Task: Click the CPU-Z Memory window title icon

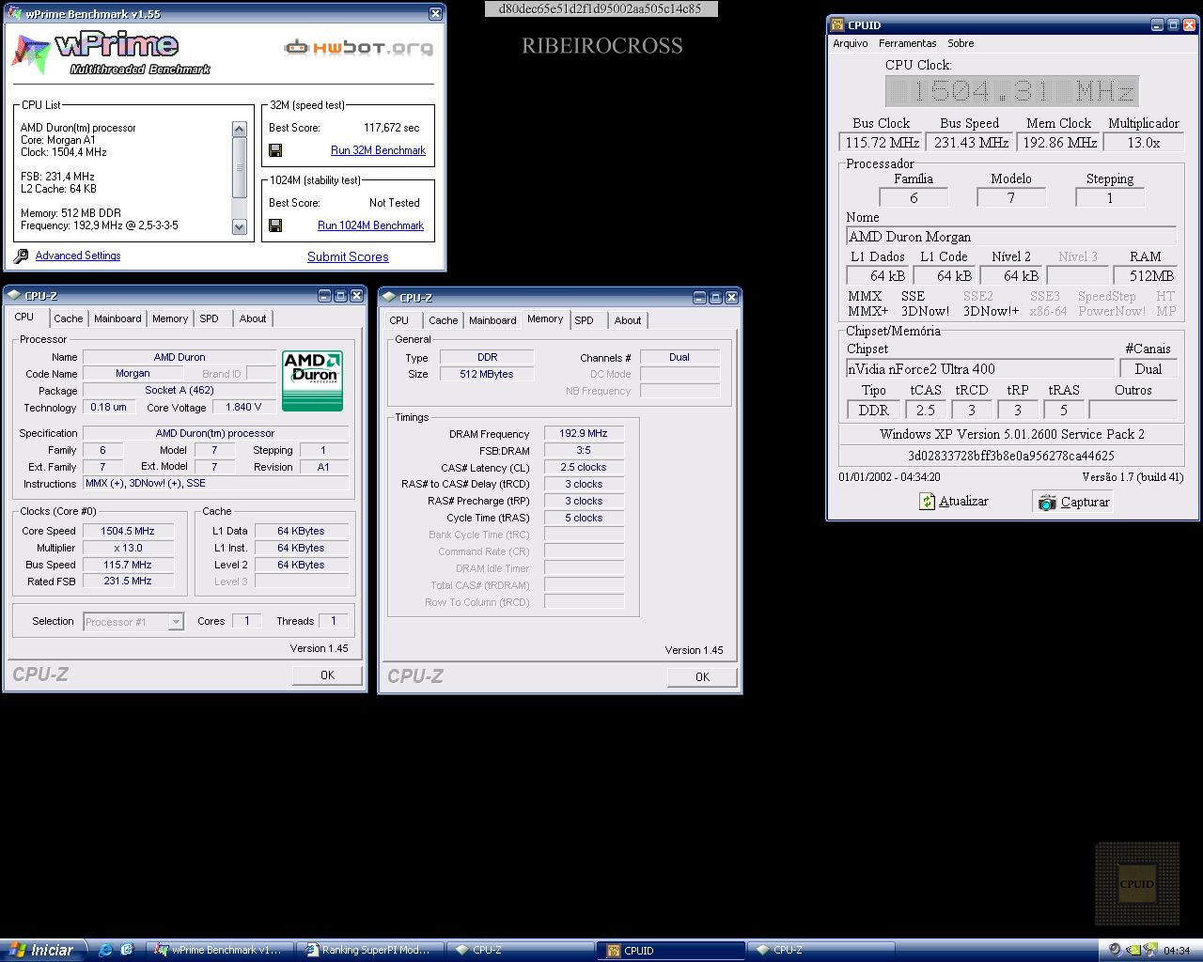Action: tap(390, 298)
